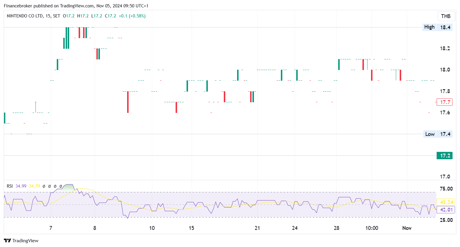460x247 pixels.
Task: Open the THB currency selector
Action: [x=446, y=16]
